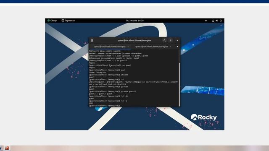Click the power icon in top bar
The width and height of the screenshot is (269, 151).
pyautogui.click(x=221, y=21)
